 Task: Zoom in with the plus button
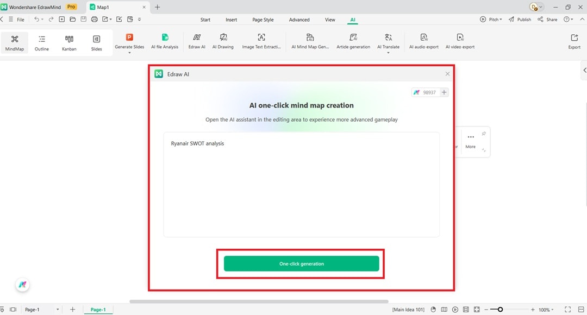532,310
